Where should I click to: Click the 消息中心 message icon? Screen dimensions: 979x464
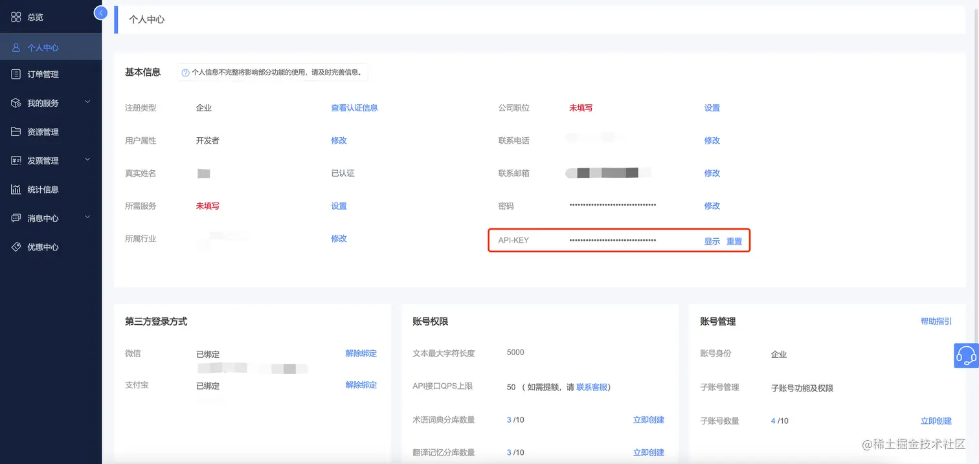click(16, 218)
